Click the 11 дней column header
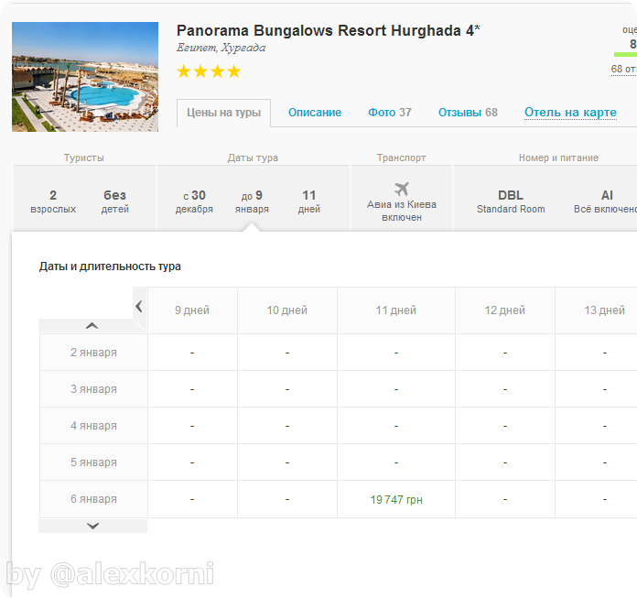The image size is (637, 598). click(396, 310)
